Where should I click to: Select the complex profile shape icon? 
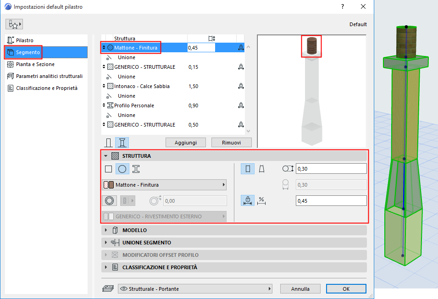[x=136, y=168]
